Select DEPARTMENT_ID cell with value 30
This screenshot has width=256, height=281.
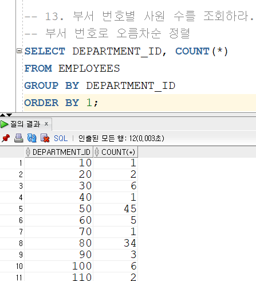(59, 186)
